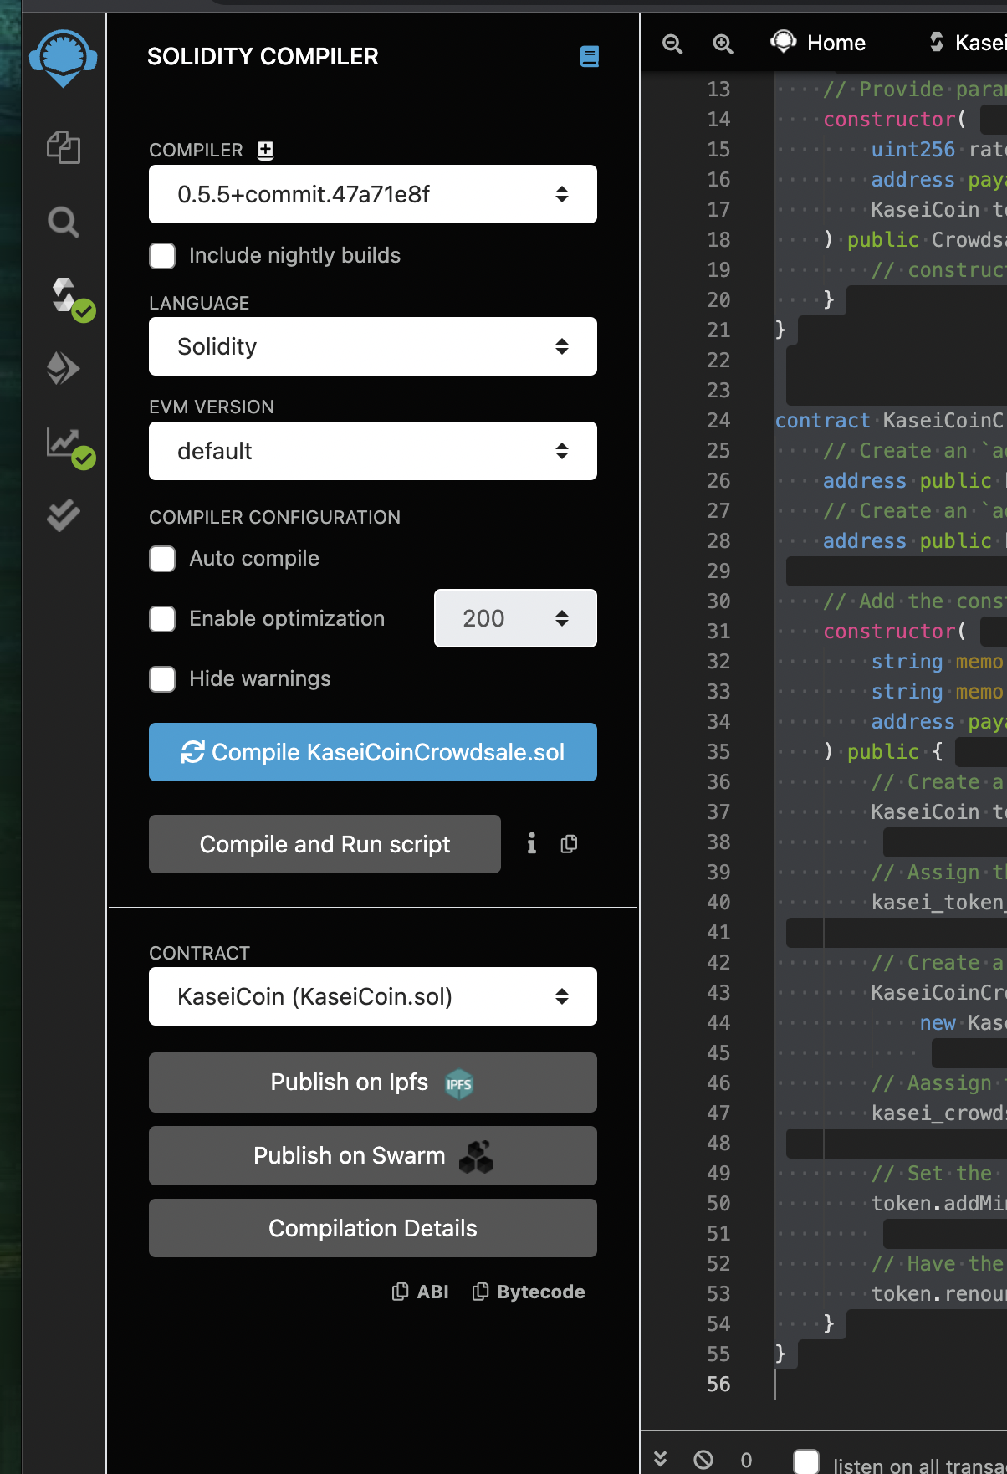
Task: Click Compile and Run script button
Action: point(325,844)
